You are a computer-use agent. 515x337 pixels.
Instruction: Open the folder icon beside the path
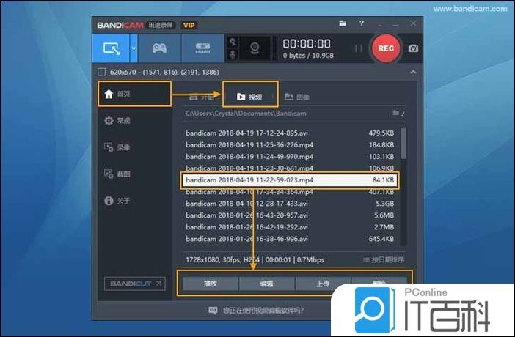pyautogui.click(x=395, y=114)
